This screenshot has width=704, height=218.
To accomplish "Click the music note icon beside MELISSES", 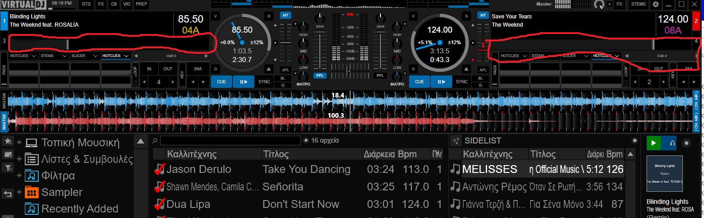I will 455,169.
